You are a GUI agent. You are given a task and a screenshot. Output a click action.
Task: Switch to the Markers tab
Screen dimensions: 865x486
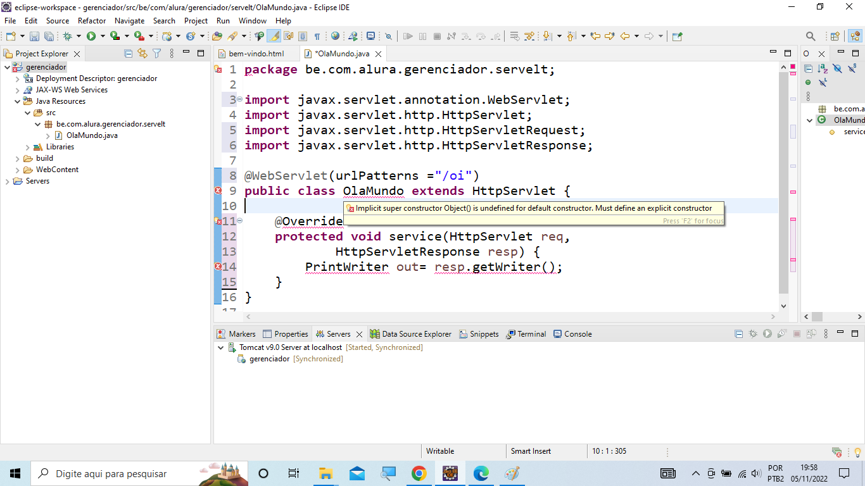coord(236,334)
